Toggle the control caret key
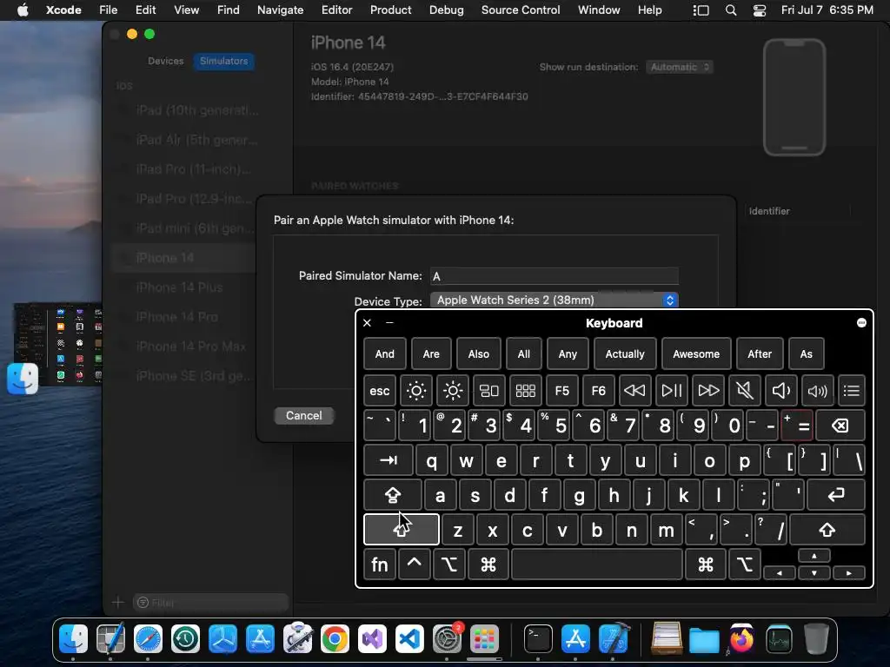The width and height of the screenshot is (890, 667). point(415,565)
